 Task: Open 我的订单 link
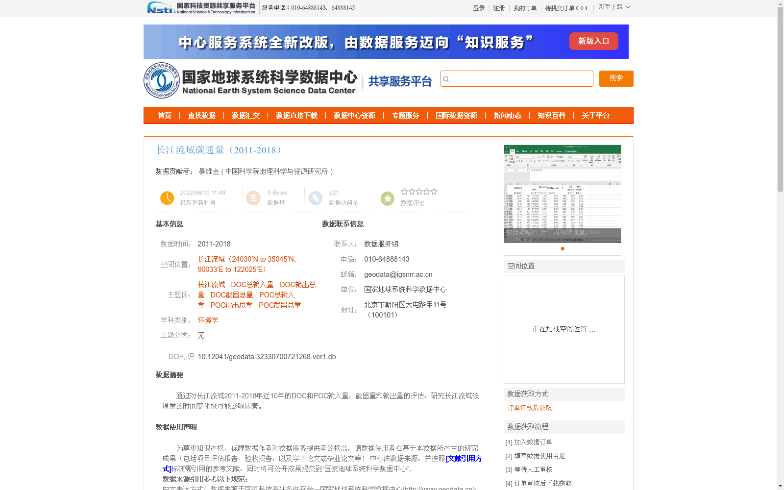525,8
